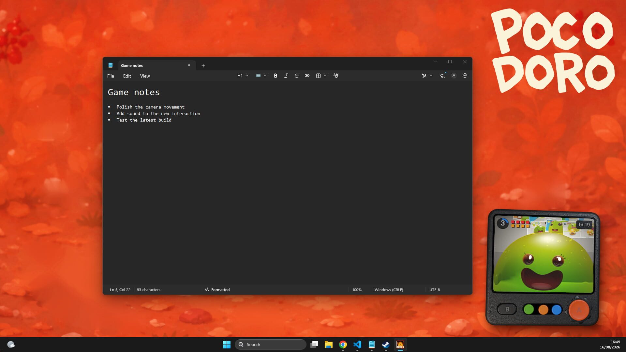626x352 pixels.
Task: Click the Formatted status indicator
Action: tap(217, 289)
